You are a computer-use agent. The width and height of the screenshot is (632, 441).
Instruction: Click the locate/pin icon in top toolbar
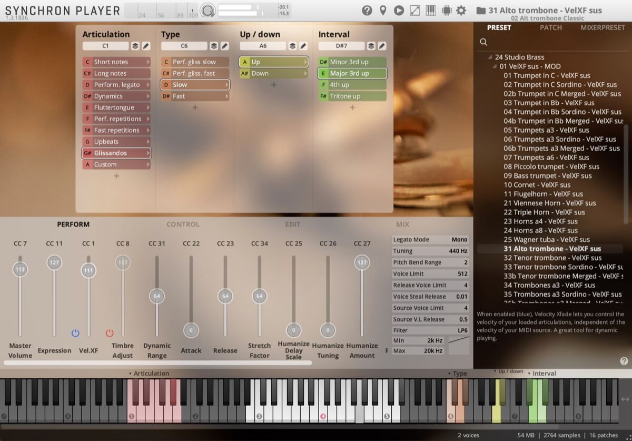[x=382, y=10]
